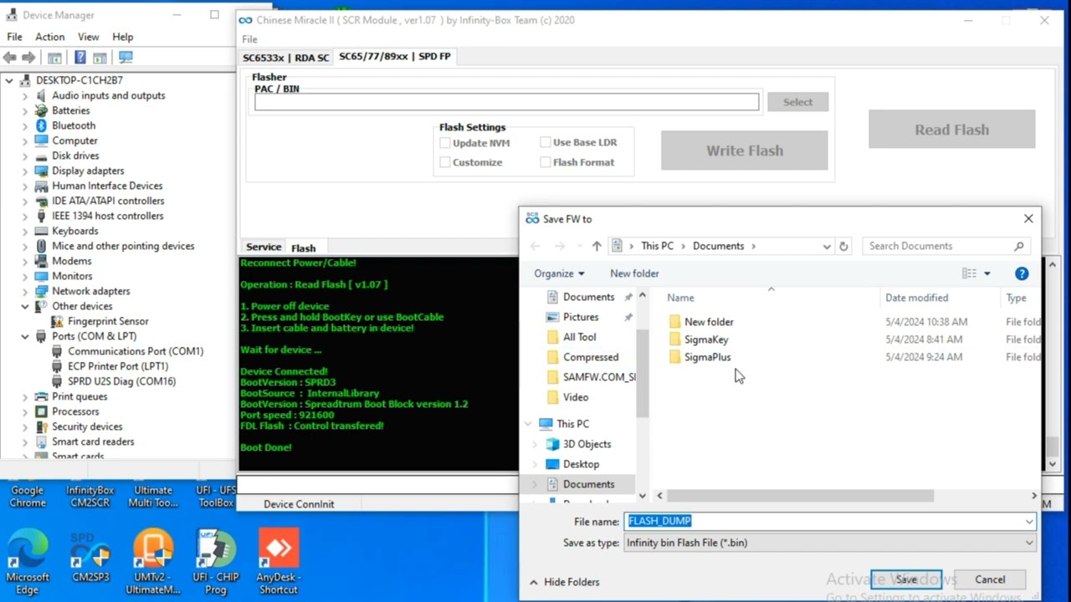The image size is (1071, 602).
Task: Open the Organize dropdown in Save dialog
Action: pos(559,273)
